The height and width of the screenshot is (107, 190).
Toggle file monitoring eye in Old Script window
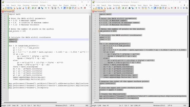click(81, 8)
